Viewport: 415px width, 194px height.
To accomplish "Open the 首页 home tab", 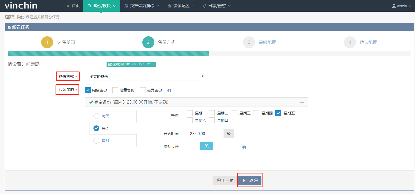I will tap(73, 6).
